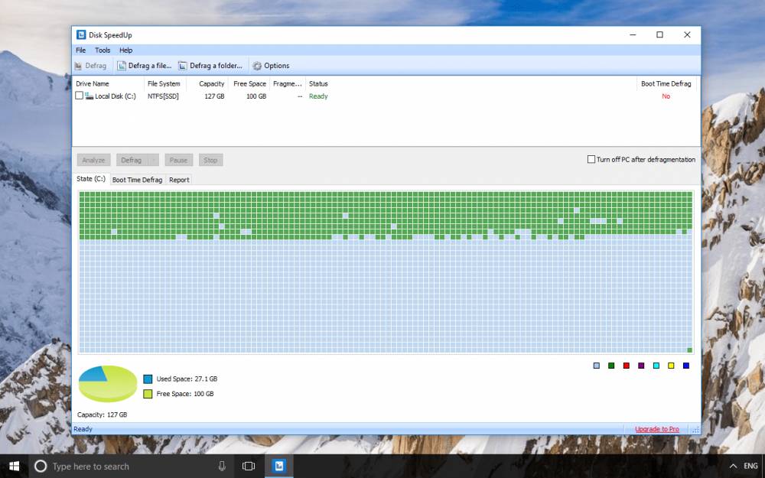Click the taskbar microphone icon
Screen dimensions: 765x478
[x=222, y=467]
